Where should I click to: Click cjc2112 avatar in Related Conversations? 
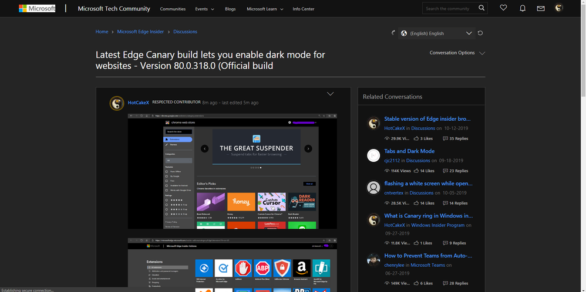[x=373, y=155]
